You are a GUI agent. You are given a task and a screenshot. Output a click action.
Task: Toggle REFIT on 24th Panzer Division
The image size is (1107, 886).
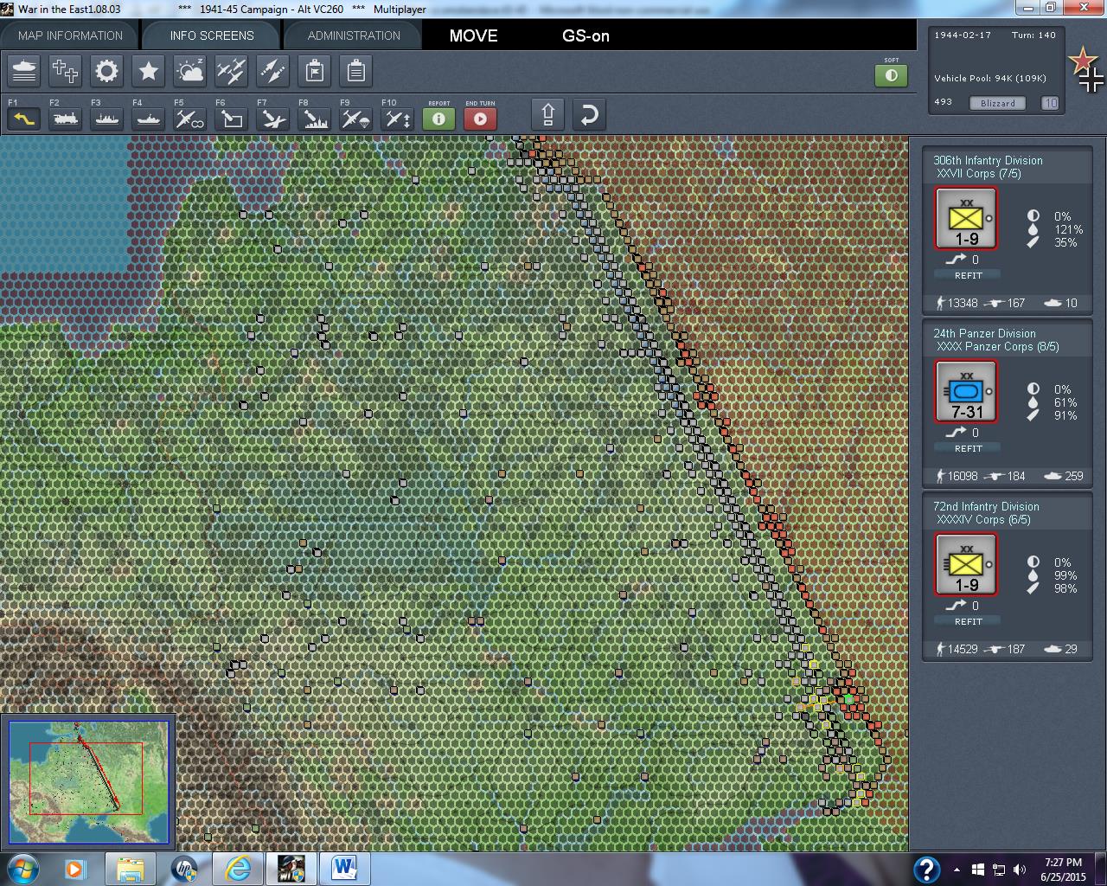point(968,448)
